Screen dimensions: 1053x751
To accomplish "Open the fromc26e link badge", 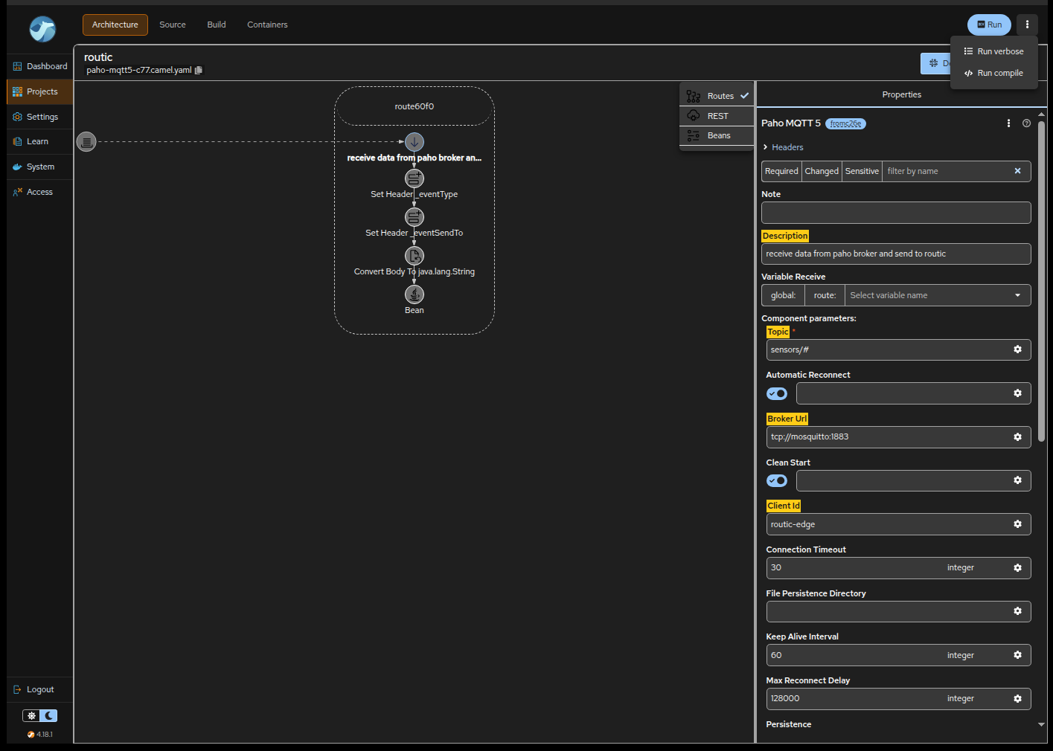I will [845, 123].
